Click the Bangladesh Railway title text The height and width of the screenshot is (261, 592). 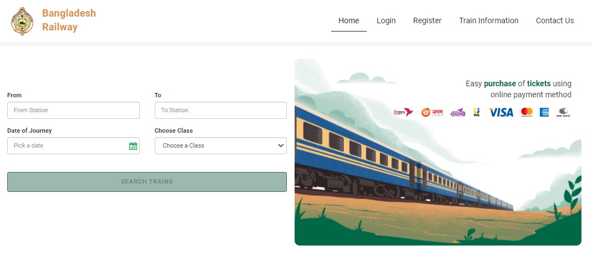click(x=69, y=20)
